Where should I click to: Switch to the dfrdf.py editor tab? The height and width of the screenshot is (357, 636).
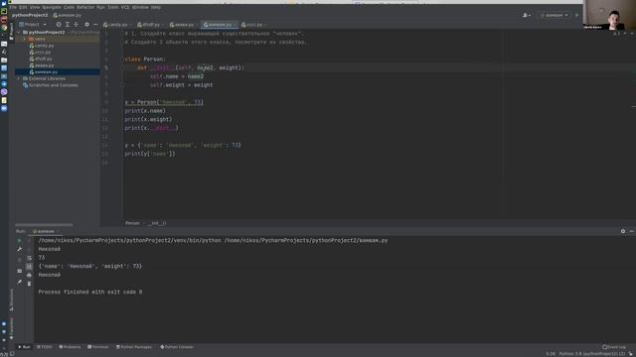149,25
